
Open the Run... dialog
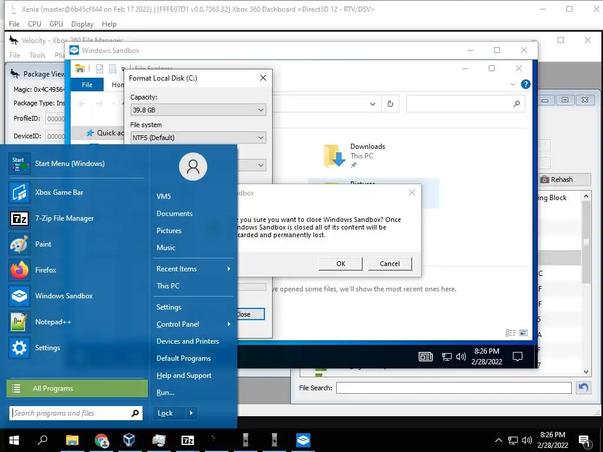click(x=165, y=393)
